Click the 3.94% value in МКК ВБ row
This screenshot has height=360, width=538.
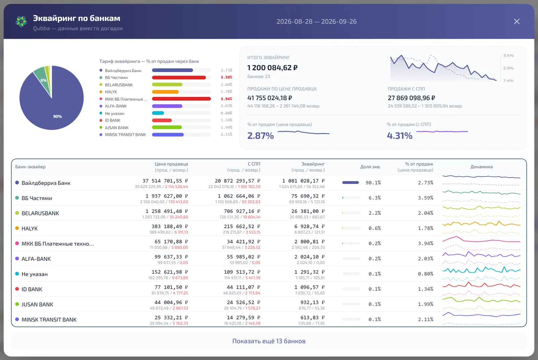[426, 243]
